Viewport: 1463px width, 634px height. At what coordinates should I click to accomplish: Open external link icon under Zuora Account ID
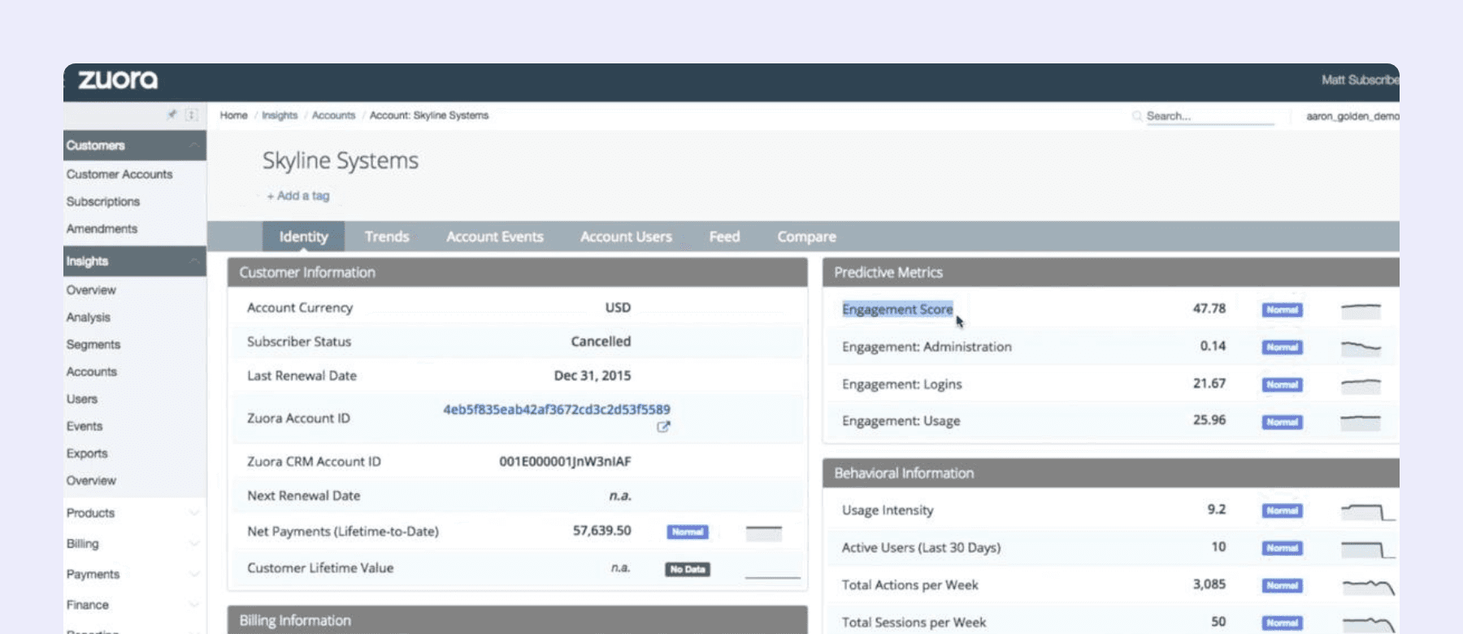coord(663,427)
